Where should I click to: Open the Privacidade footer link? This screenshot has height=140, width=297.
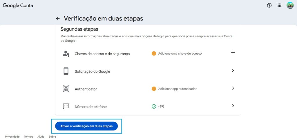[12, 137]
